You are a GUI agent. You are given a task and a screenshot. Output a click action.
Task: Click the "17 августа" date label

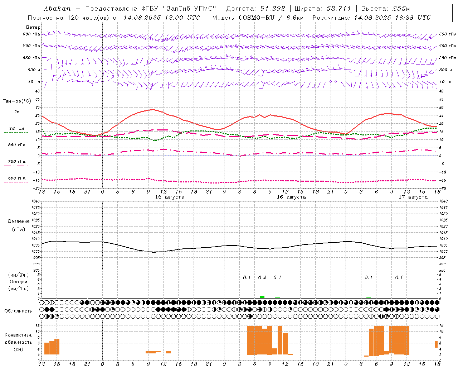tap(413, 197)
